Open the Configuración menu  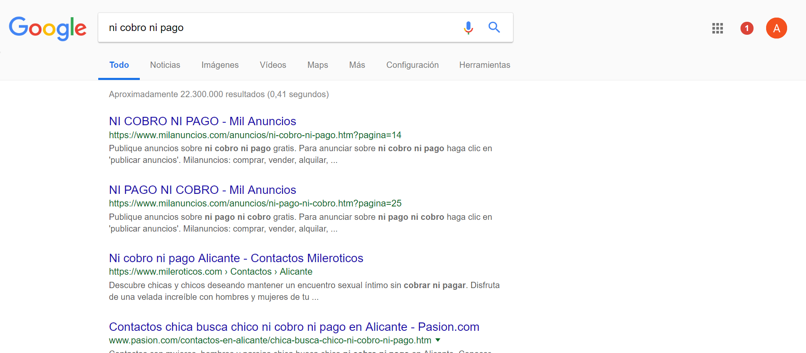[413, 65]
